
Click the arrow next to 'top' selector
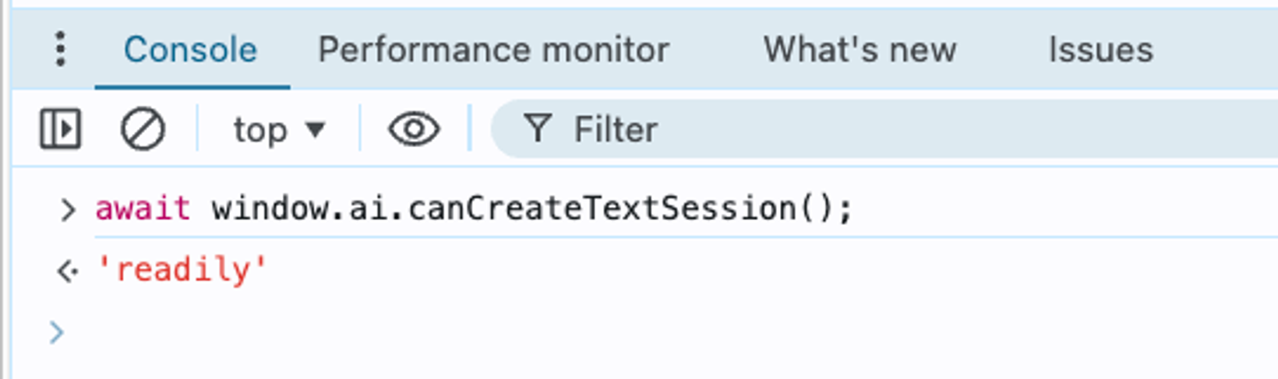click(315, 129)
